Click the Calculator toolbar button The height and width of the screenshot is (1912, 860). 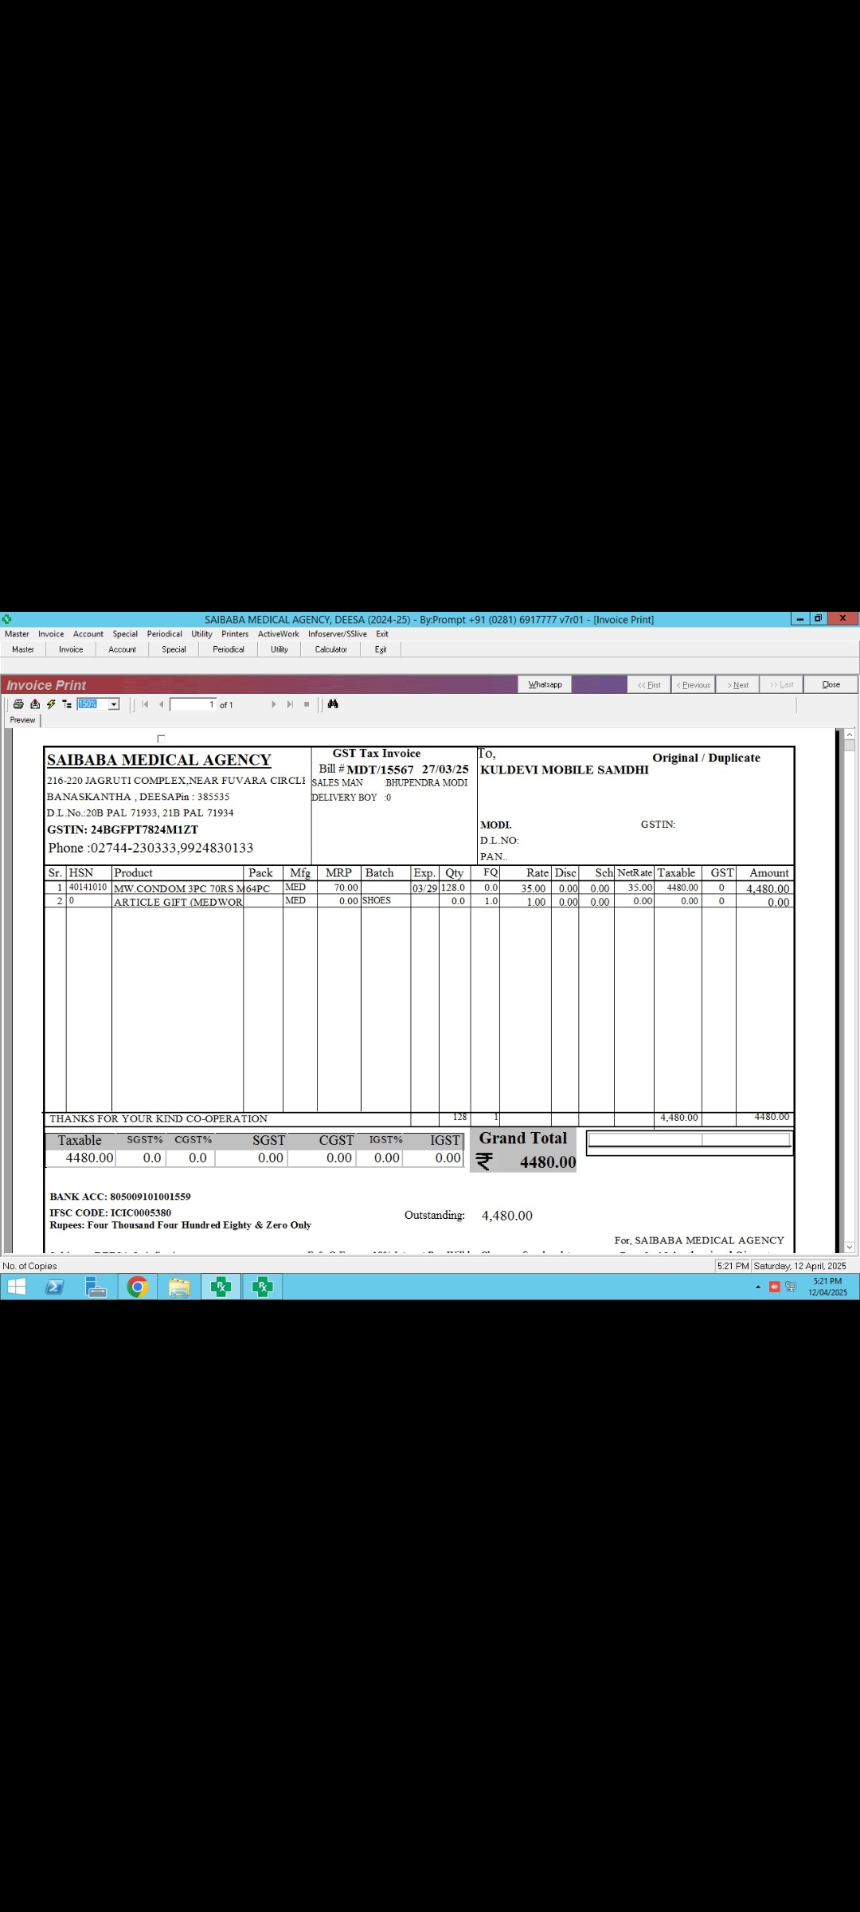(x=330, y=649)
